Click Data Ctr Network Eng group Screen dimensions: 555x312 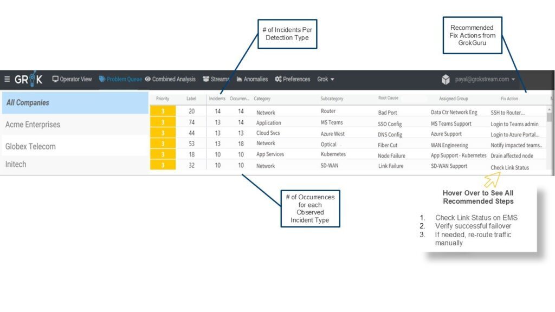[454, 112]
